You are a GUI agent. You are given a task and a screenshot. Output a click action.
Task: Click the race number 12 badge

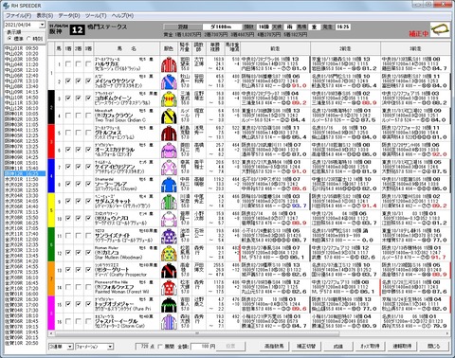tap(78, 30)
